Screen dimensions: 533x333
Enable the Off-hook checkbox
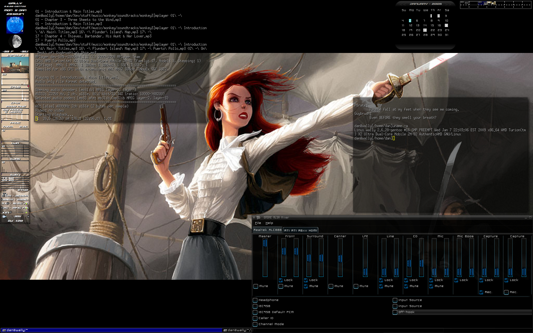(x=395, y=312)
